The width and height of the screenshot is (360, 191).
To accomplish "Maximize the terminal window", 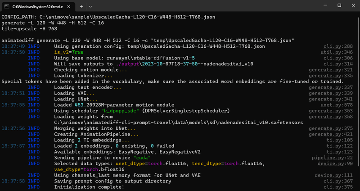I will click(339, 5).
